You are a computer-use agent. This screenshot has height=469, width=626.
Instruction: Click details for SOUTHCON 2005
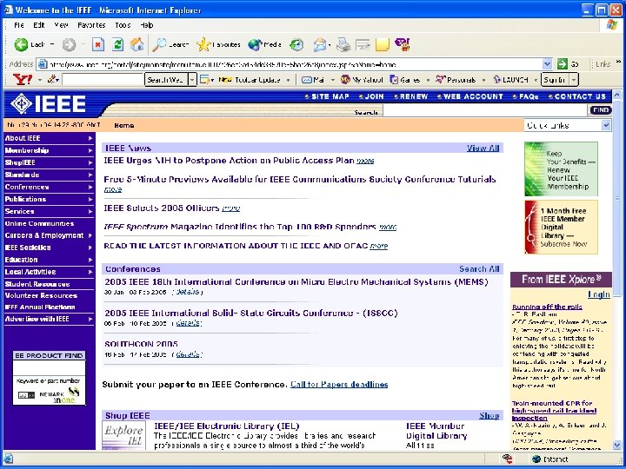tap(187, 354)
